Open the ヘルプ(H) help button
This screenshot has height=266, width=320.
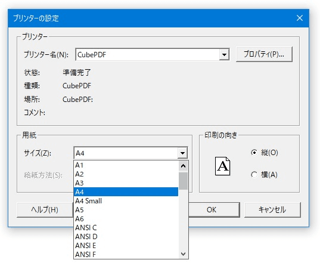point(45,210)
